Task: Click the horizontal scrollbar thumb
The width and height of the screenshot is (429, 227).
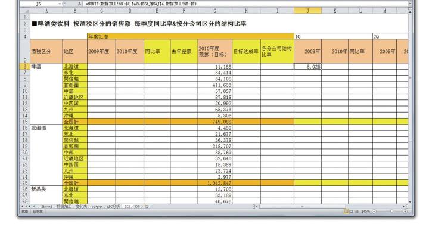Action: 302,207
